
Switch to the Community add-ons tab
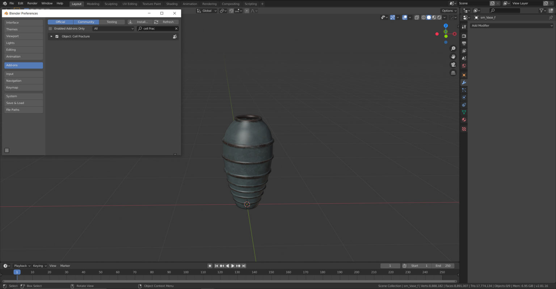tap(86, 22)
